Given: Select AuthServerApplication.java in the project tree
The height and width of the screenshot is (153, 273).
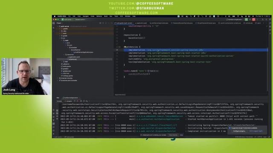Looking at the screenshot, I should (83, 52).
